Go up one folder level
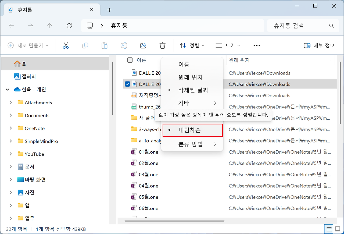344x234 pixels. coord(50,26)
